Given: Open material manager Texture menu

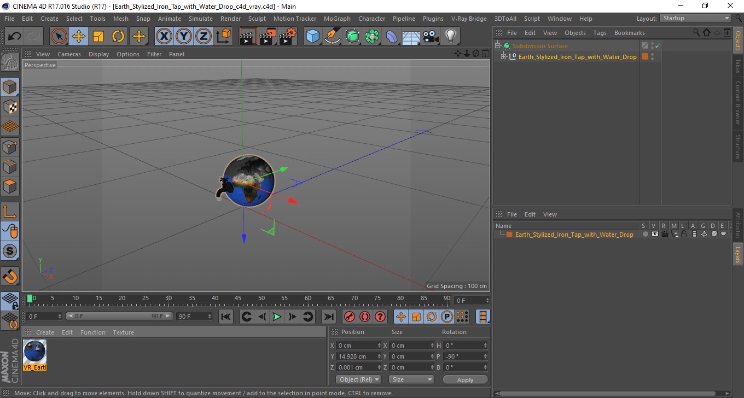Looking at the screenshot, I should (124, 332).
